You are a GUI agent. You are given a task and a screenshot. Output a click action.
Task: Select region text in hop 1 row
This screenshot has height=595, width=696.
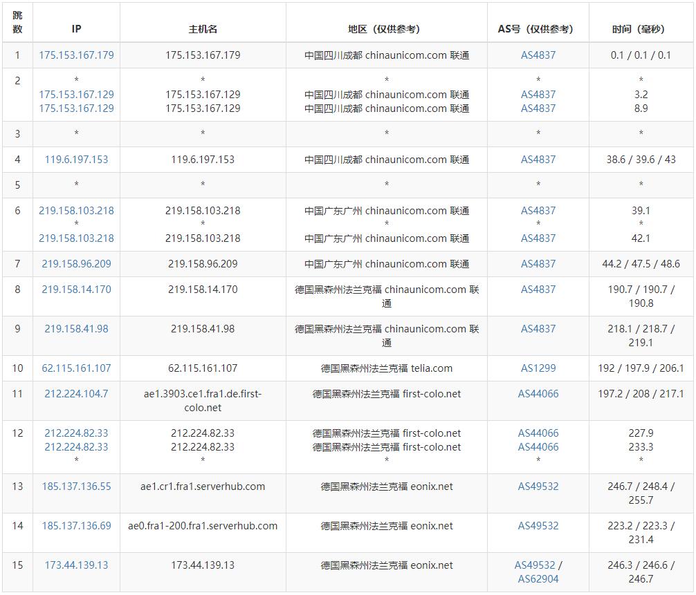387,55
